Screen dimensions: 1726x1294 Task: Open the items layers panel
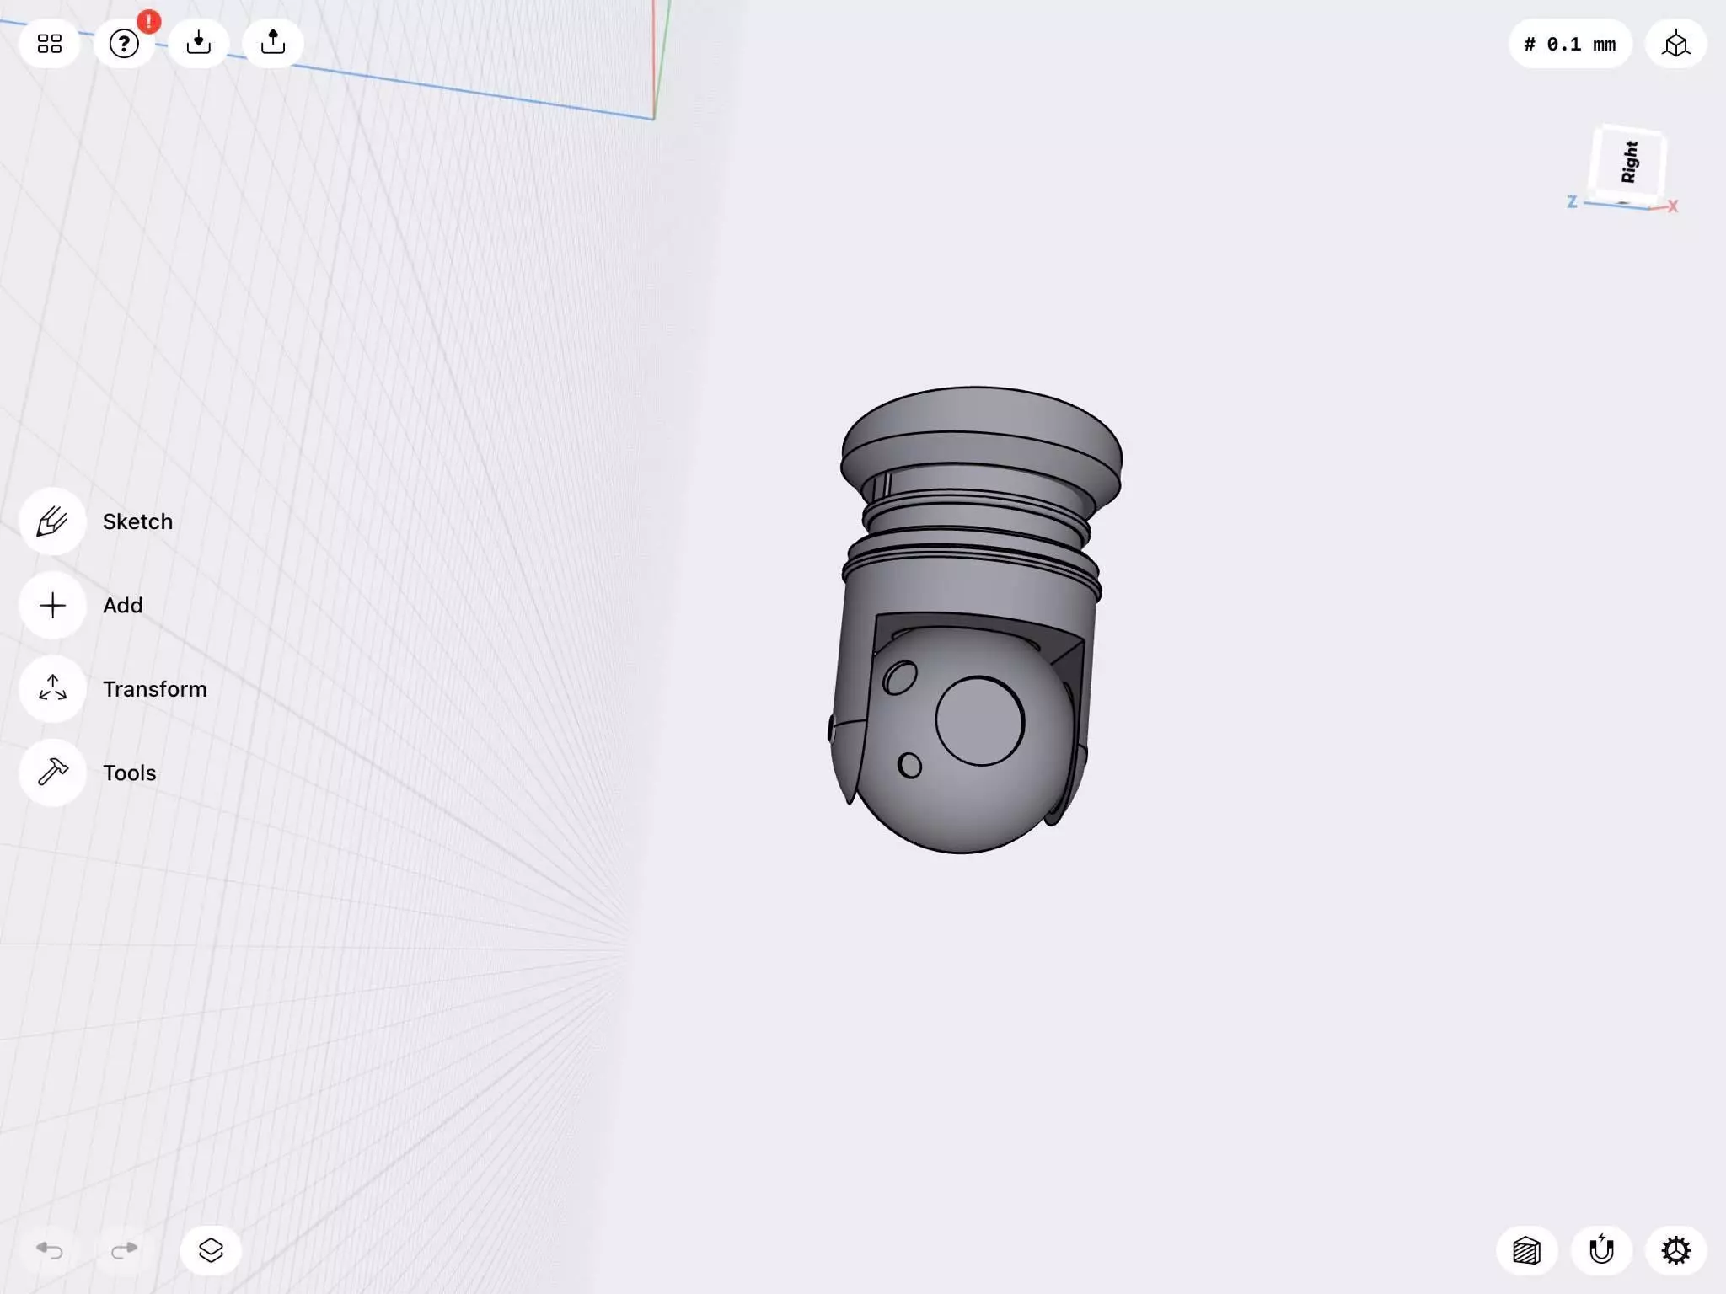click(x=211, y=1250)
